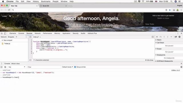
Task: Toggle the Group similar checkbox
Action: click(x=75, y=67)
